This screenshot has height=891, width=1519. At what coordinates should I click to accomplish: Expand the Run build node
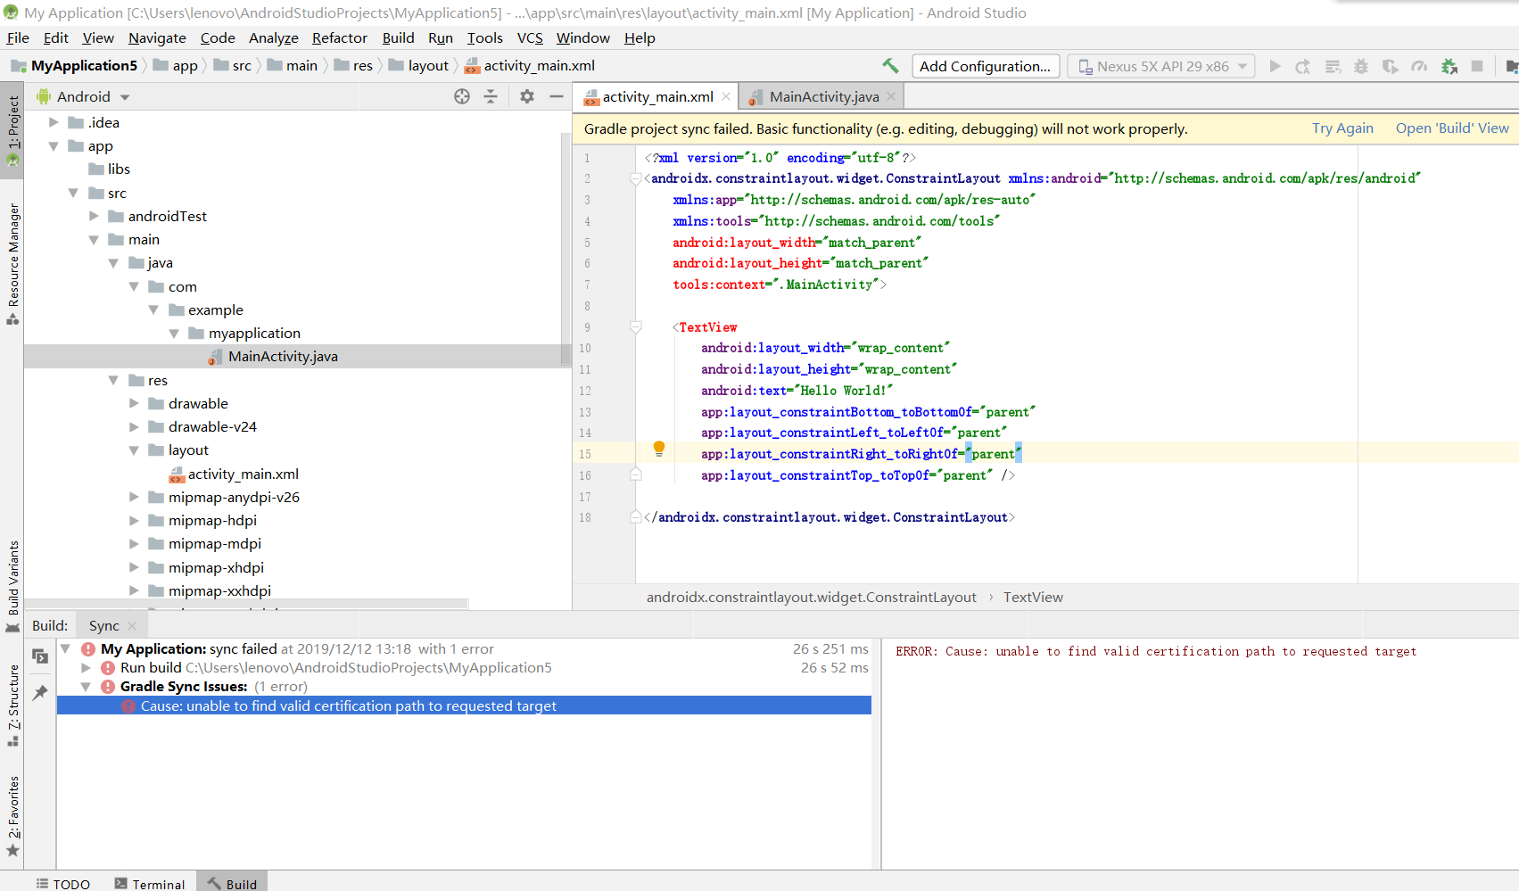pos(87,667)
